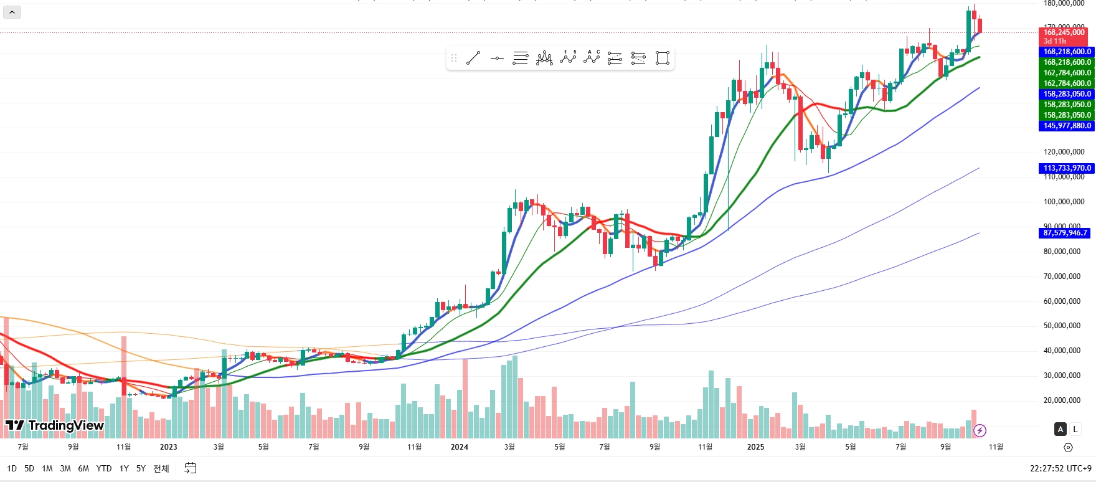1096x482 pixels.
Task: Select the rectangle drawing tool
Action: tap(663, 59)
